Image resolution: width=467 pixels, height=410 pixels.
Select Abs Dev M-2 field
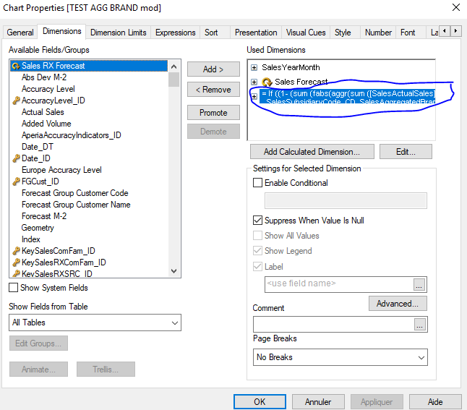44,77
